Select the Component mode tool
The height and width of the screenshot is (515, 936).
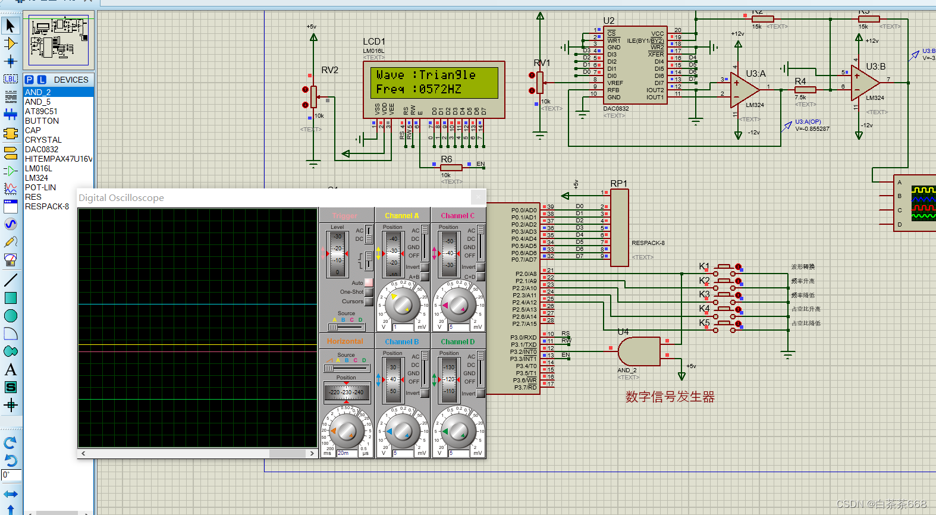tap(10, 43)
